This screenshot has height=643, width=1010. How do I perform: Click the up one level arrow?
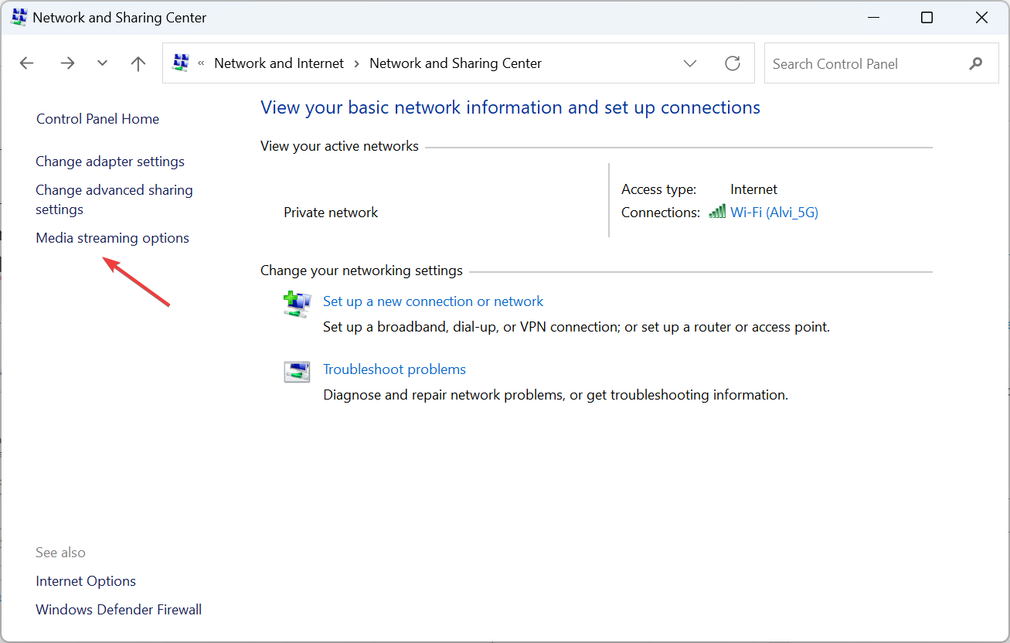(x=138, y=63)
